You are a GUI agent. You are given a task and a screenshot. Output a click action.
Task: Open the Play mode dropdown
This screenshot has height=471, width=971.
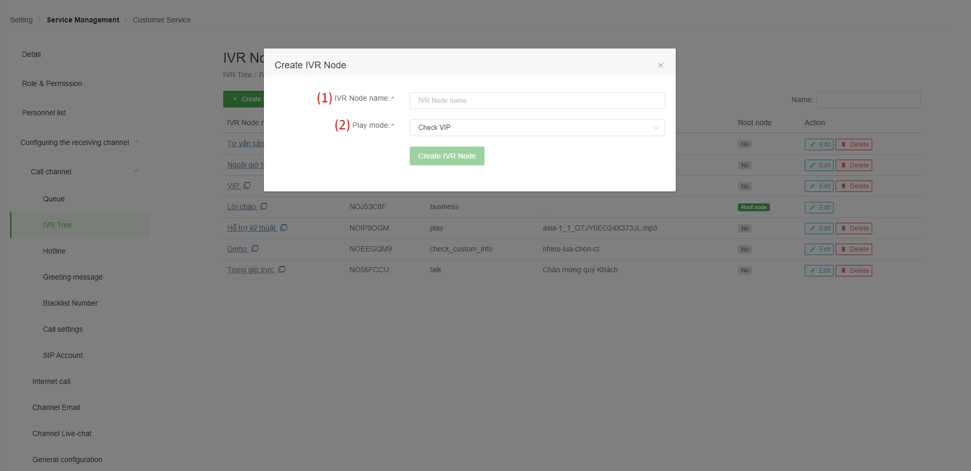(537, 128)
